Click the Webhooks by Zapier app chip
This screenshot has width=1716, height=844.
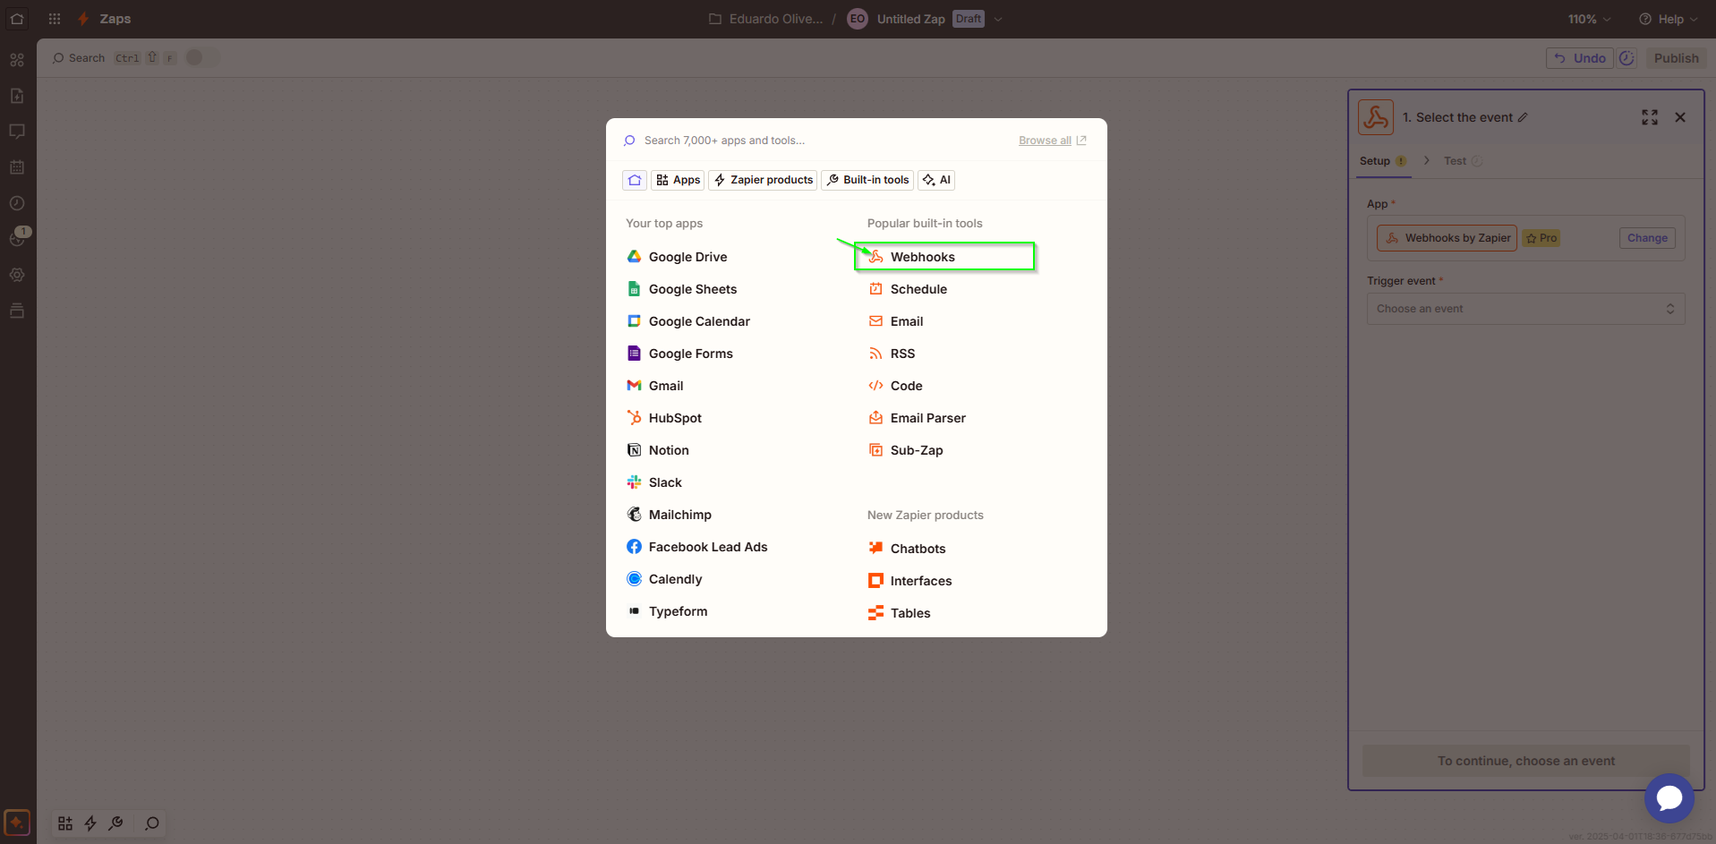[x=1447, y=238]
